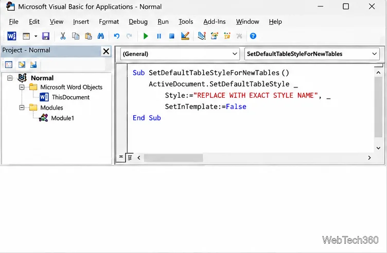Screen dimensions: 387x253
Task: Select the Normal project tree item
Action: (x=42, y=78)
